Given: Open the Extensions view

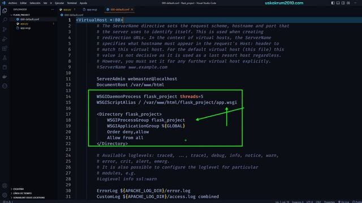Looking at the screenshot, I should coord(5,48).
